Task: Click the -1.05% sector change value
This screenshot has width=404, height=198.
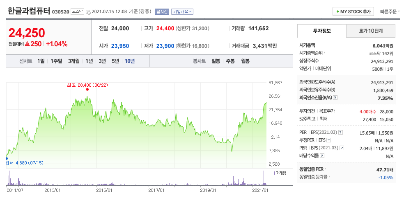Action: point(386,178)
